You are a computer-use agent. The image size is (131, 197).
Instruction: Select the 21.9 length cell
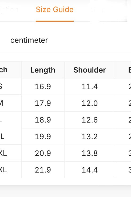coord(43,170)
